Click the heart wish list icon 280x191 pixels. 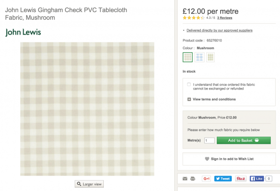pos(207,159)
